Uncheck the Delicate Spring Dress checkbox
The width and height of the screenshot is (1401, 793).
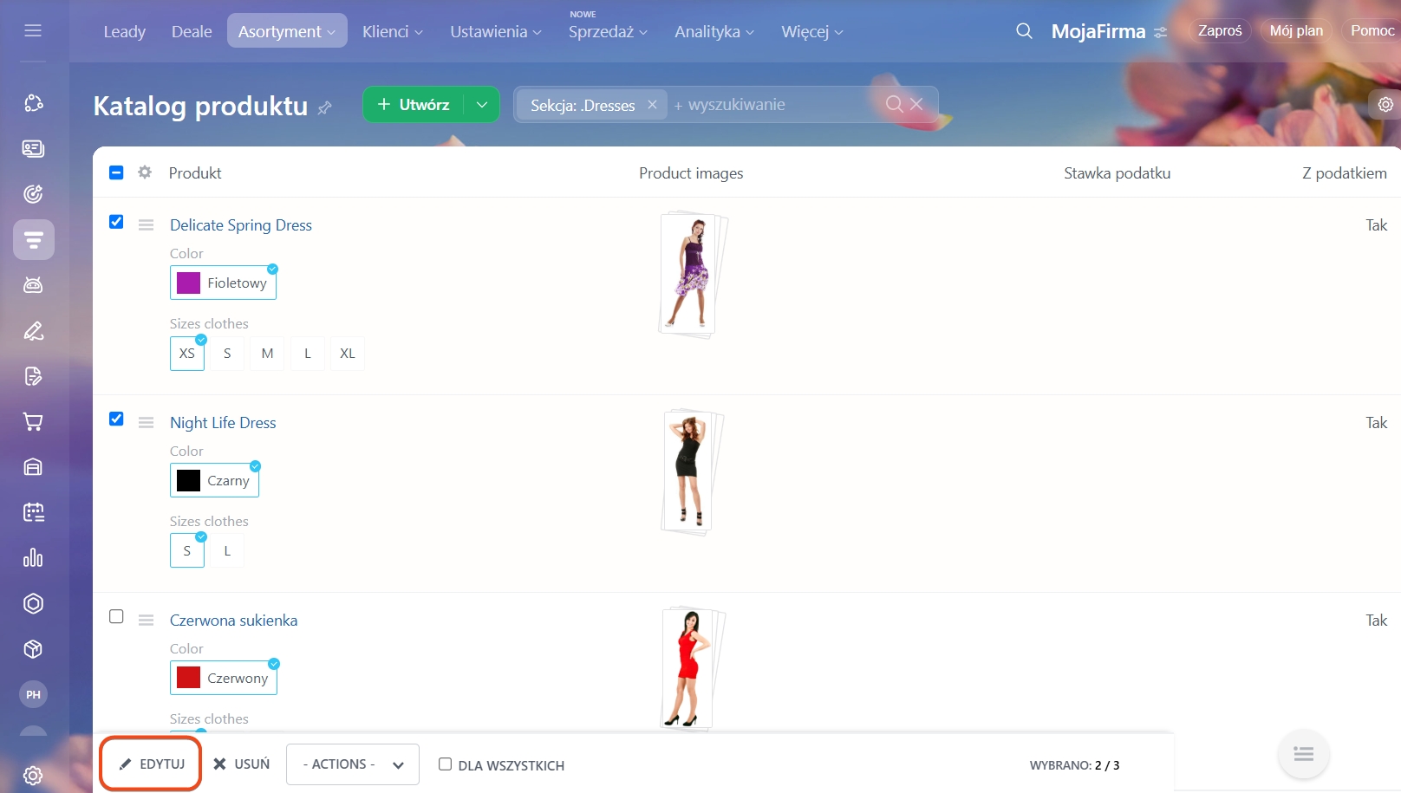116,222
